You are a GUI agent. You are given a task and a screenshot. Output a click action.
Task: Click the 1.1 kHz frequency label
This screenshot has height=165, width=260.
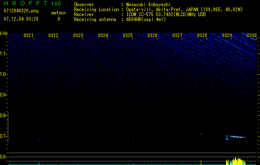coord(3,54)
